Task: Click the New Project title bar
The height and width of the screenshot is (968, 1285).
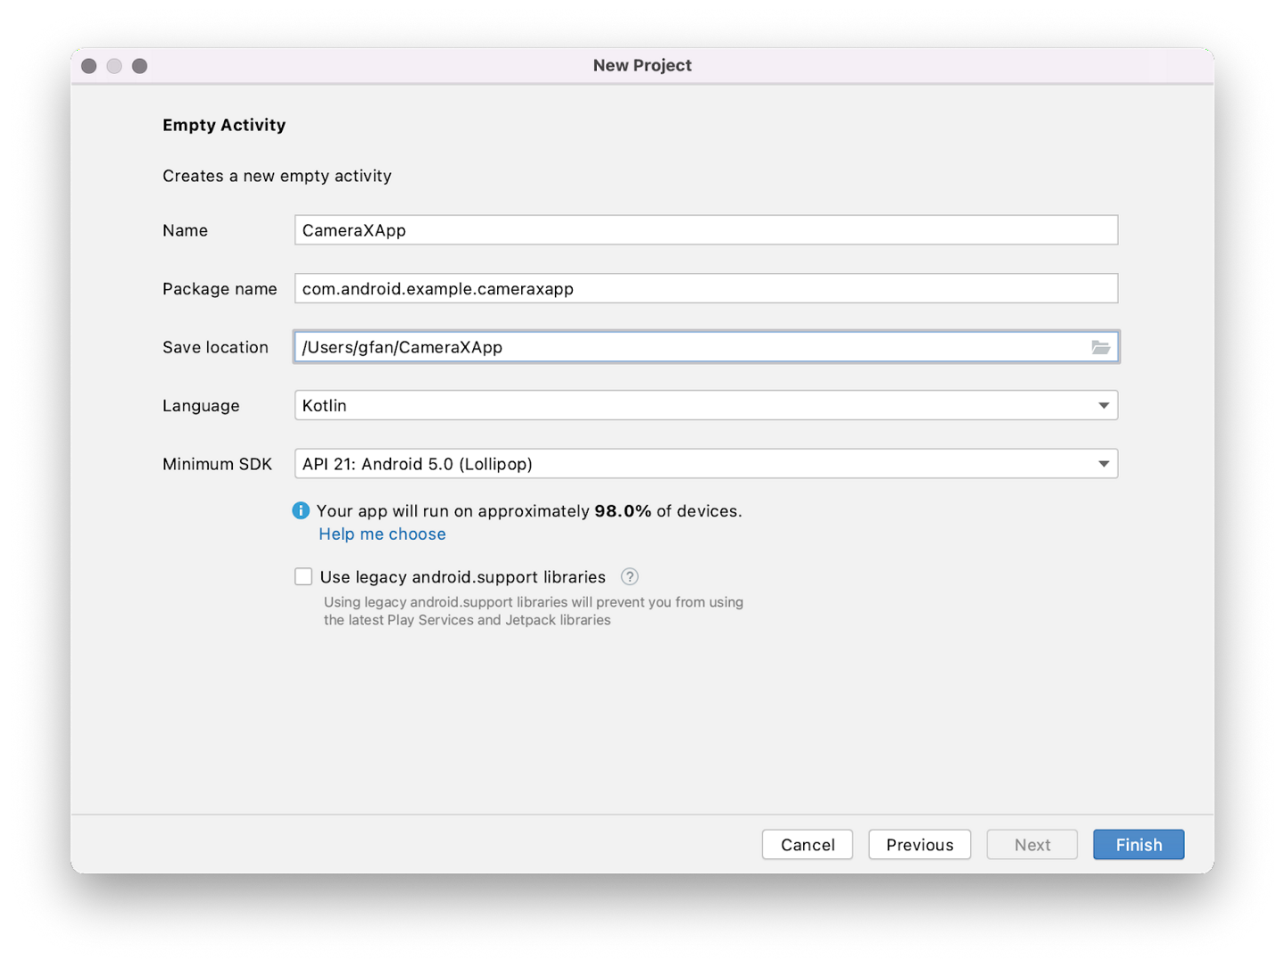Action: pos(642,64)
